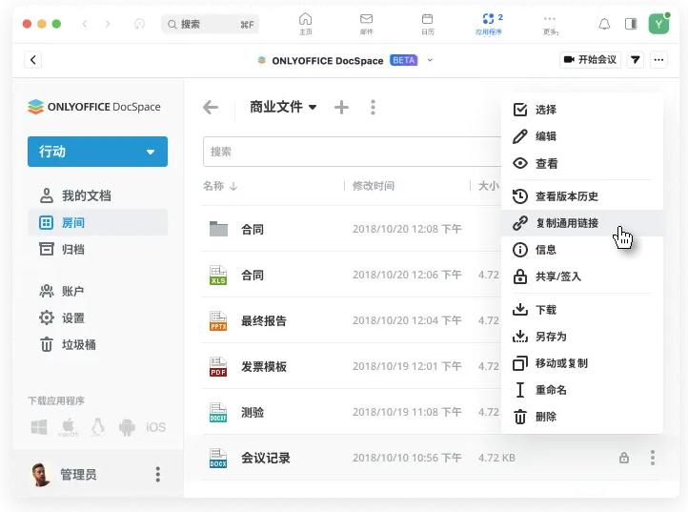
Task: Expand the ONLYOFFICE DocSpace title chevron
Action: [430, 60]
